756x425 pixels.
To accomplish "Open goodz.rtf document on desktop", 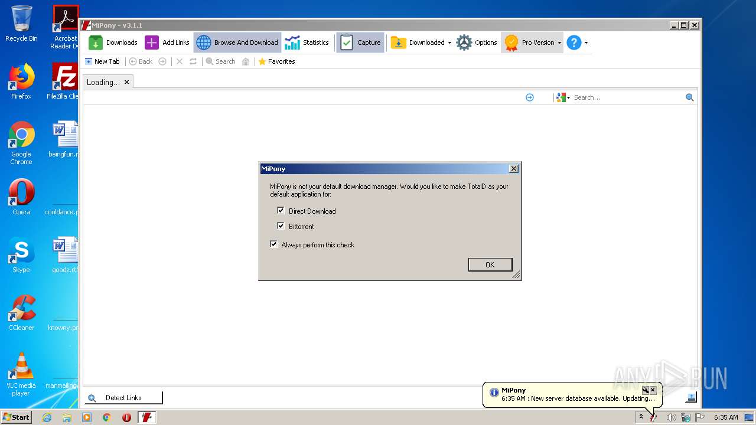I will tap(65, 255).
